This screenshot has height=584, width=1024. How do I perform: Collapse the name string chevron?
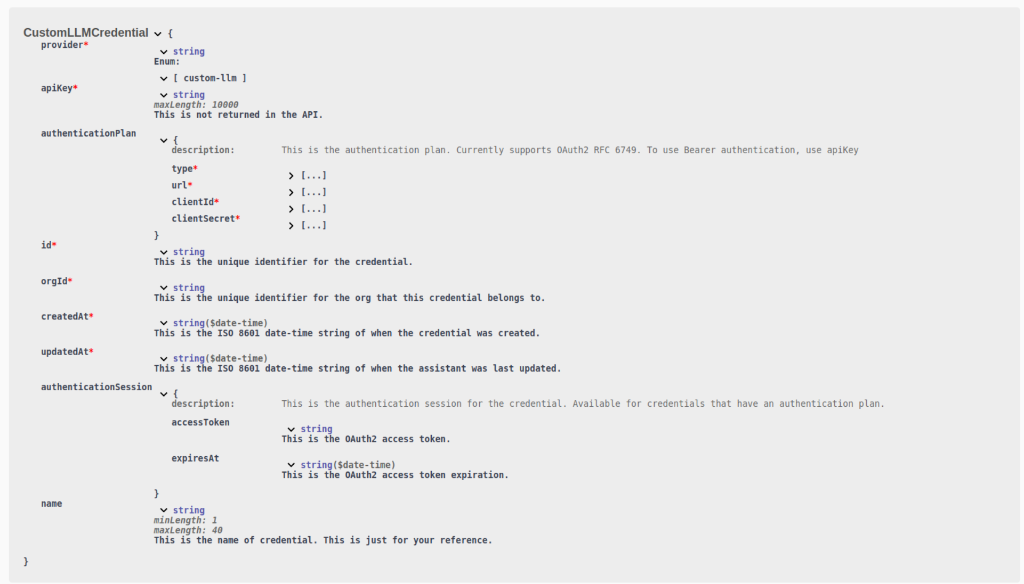tap(164, 511)
